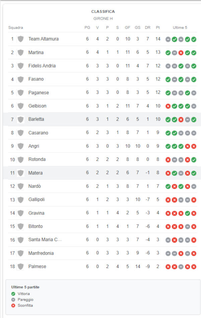Click Barletta's shield crest icon

click(x=20, y=119)
